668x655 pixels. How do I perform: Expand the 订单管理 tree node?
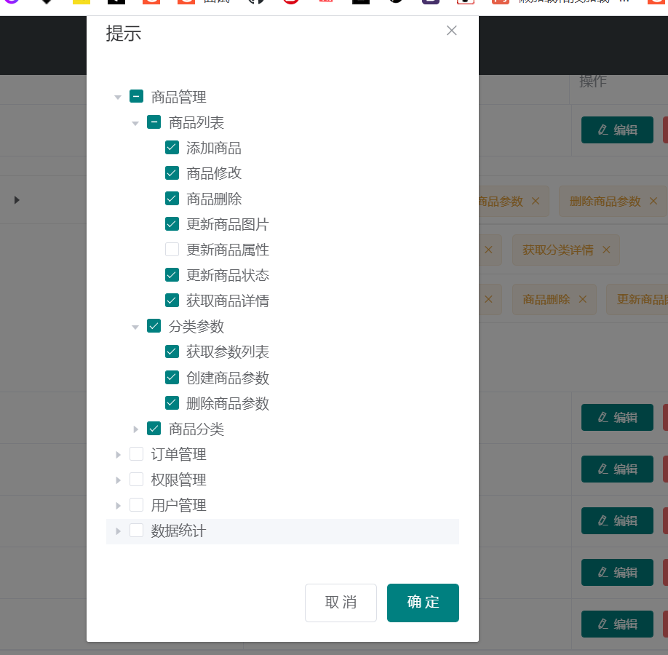(118, 455)
